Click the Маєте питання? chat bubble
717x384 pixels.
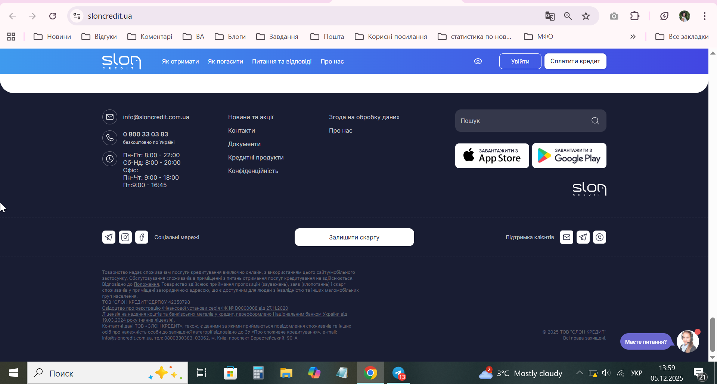pyautogui.click(x=646, y=341)
